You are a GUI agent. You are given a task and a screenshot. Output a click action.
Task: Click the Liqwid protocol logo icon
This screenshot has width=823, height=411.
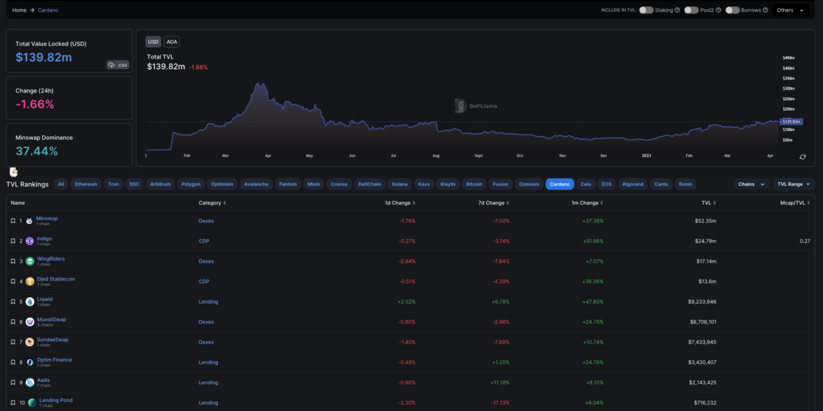tap(30, 302)
